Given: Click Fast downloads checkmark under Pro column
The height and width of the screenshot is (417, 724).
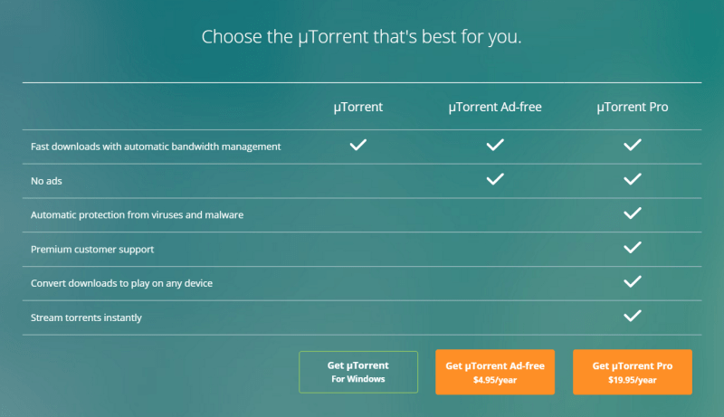Looking at the screenshot, I should click(633, 145).
